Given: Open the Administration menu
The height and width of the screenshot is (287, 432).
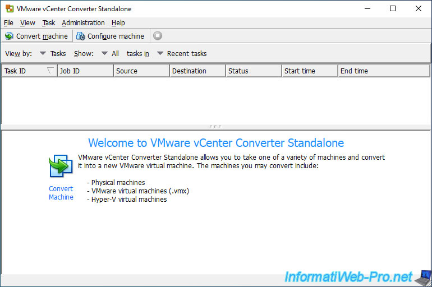Looking at the screenshot, I should tap(83, 23).
